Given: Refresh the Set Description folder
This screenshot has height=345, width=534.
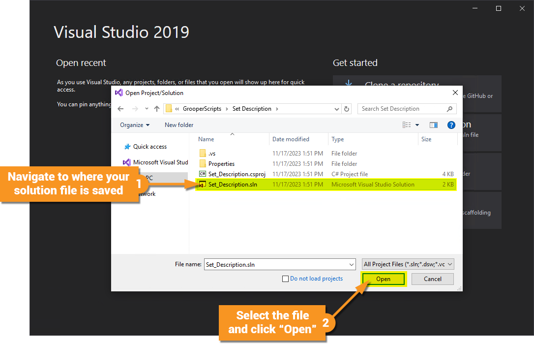Looking at the screenshot, I should pos(347,109).
